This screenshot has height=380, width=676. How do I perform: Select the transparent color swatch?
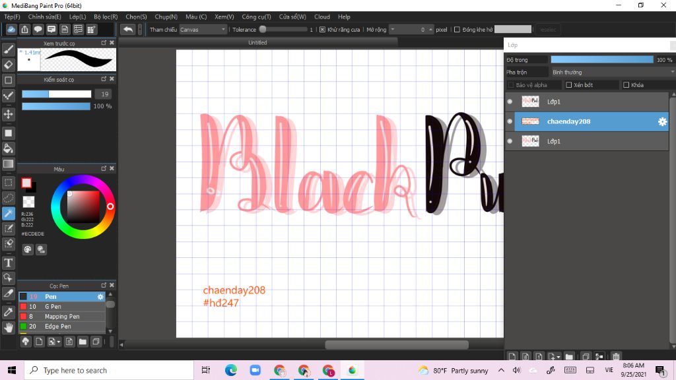[x=28, y=201]
